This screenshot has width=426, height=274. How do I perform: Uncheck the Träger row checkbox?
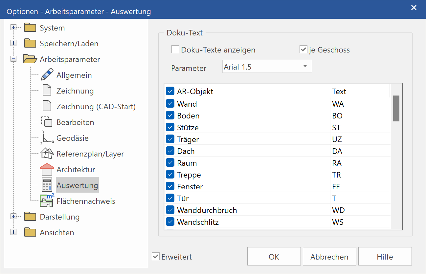pyautogui.click(x=170, y=139)
